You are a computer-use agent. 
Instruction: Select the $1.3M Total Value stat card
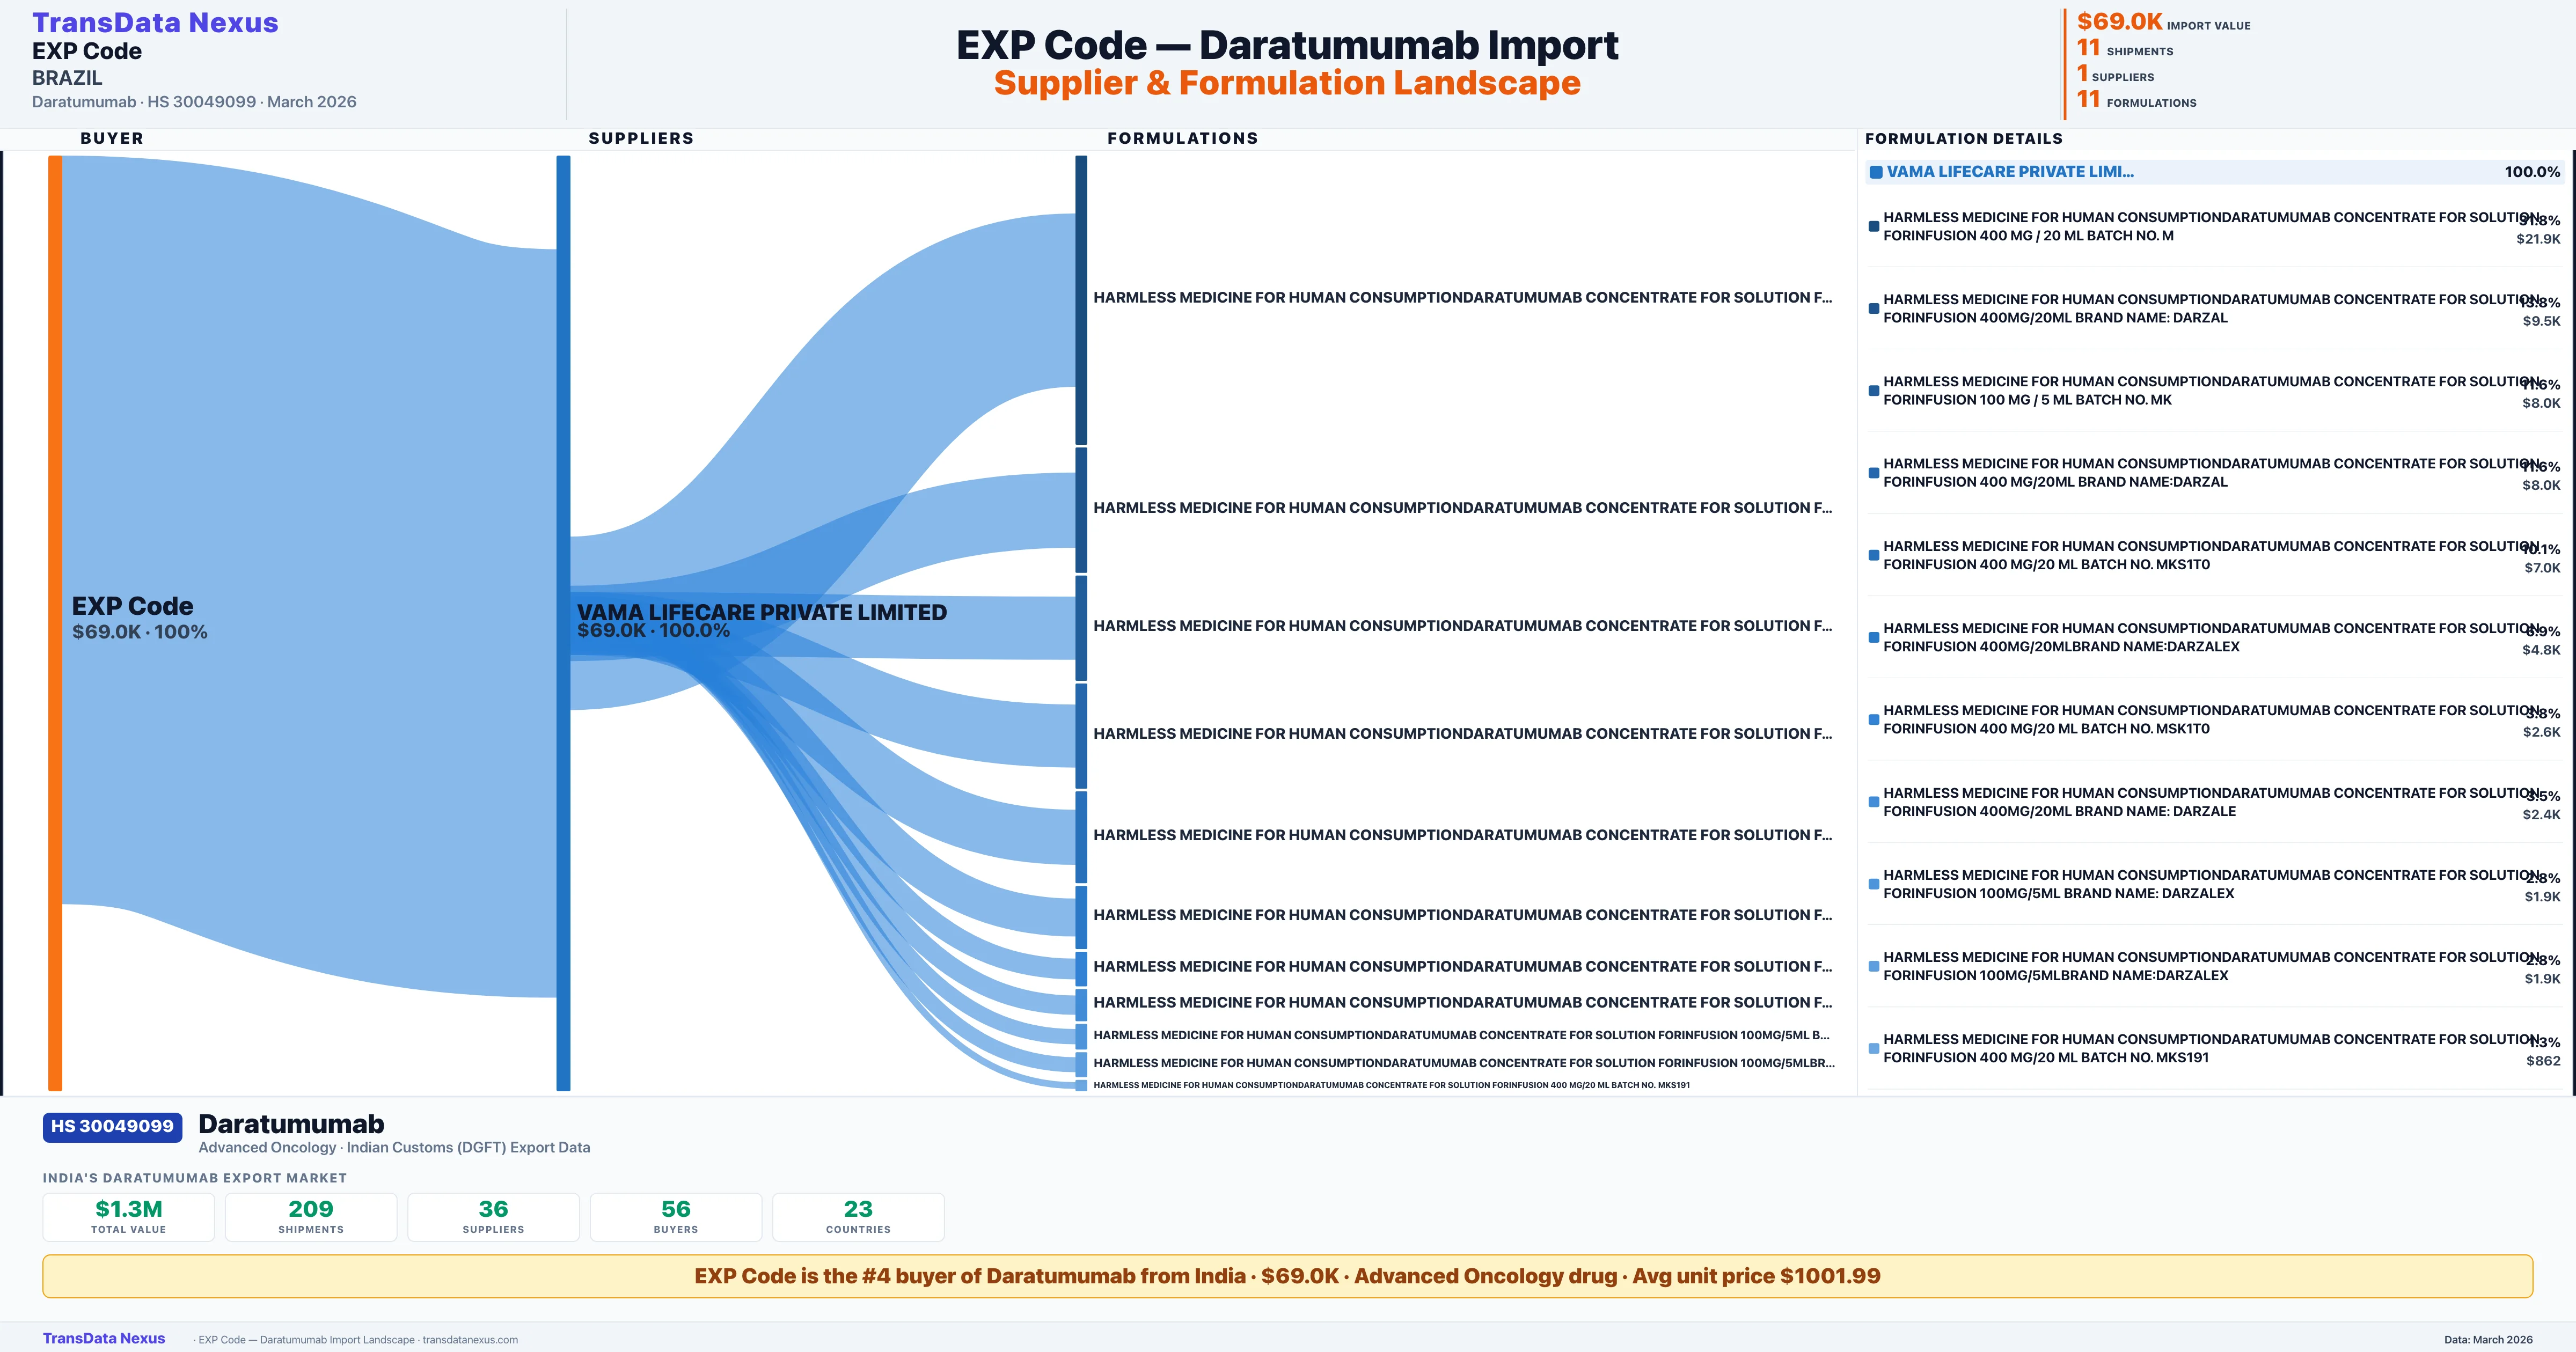coord(128,1217)
